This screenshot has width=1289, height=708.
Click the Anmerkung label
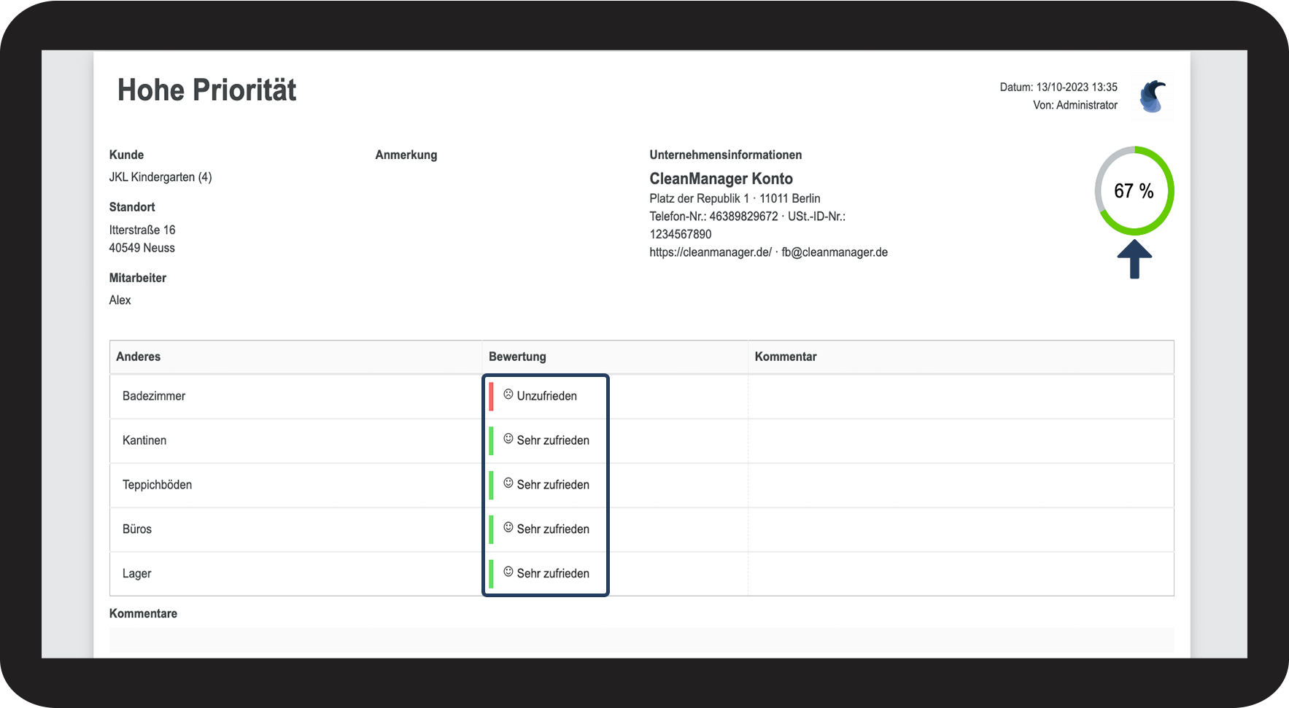click(406, 155)
